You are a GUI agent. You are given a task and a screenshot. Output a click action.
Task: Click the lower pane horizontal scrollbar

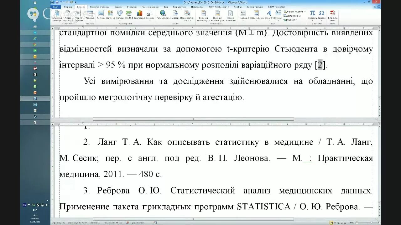pos(193,219)
